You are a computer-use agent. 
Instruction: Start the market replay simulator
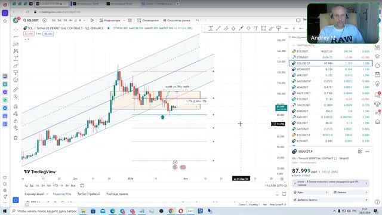[x=177, y=20]
